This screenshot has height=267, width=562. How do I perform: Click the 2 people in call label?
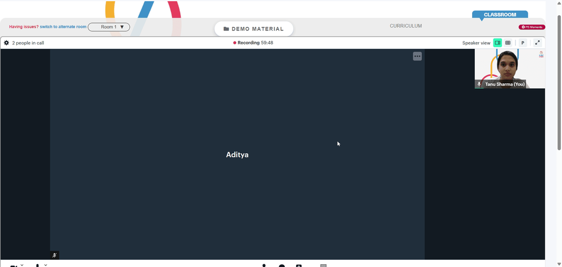click(x=28, y=43)
